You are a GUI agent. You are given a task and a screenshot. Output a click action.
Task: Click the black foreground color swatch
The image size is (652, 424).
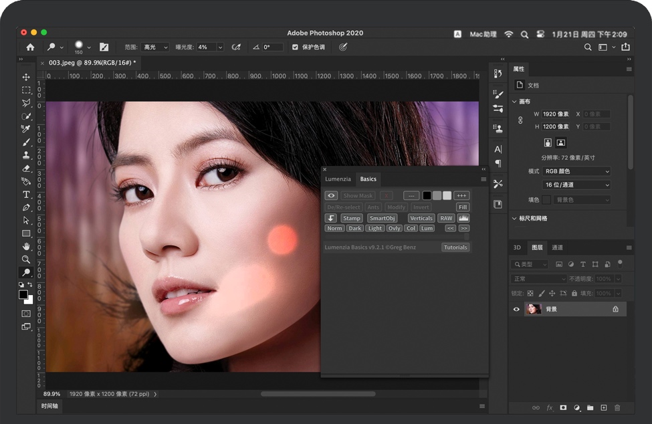[24, 294]
